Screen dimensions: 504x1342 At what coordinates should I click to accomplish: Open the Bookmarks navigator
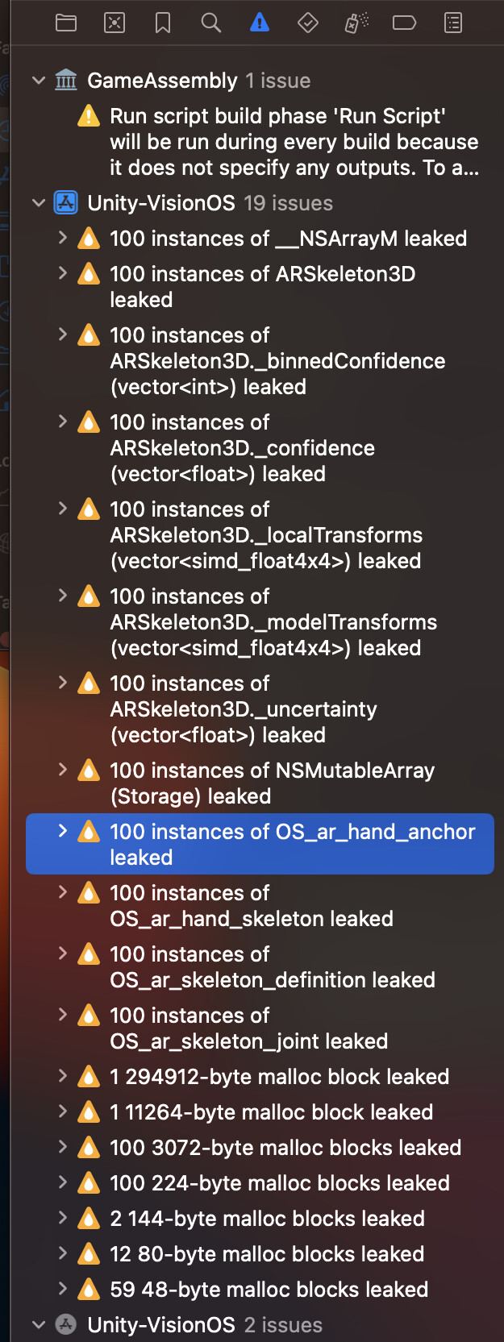[162, 23]
